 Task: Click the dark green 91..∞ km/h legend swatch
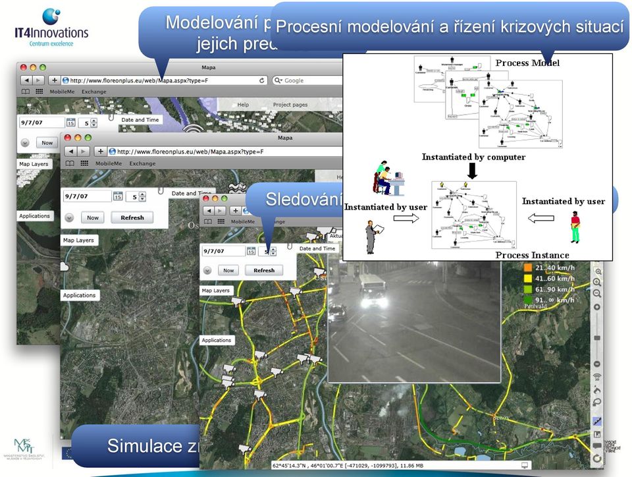point(527,300)
